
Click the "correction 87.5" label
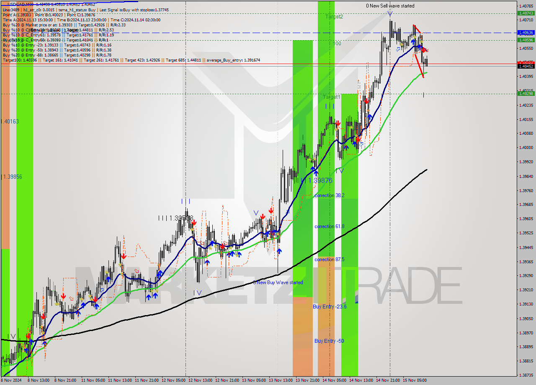tap(330, 259)
